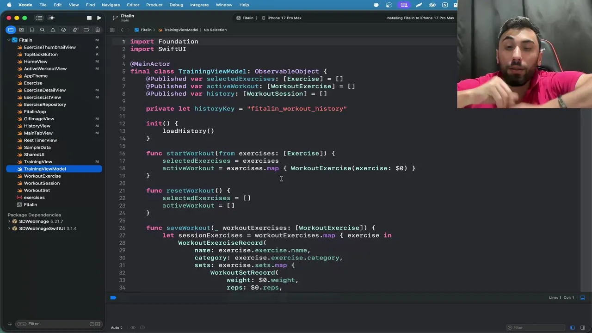
Task: Open WorkoutSession file
Action: (42, 183)
